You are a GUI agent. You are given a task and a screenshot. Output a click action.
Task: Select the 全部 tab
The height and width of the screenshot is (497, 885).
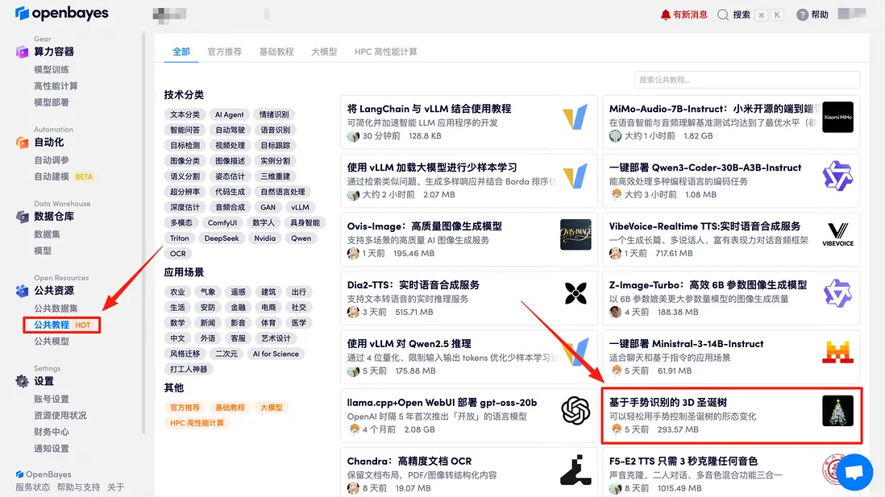[x=181, y=52]
